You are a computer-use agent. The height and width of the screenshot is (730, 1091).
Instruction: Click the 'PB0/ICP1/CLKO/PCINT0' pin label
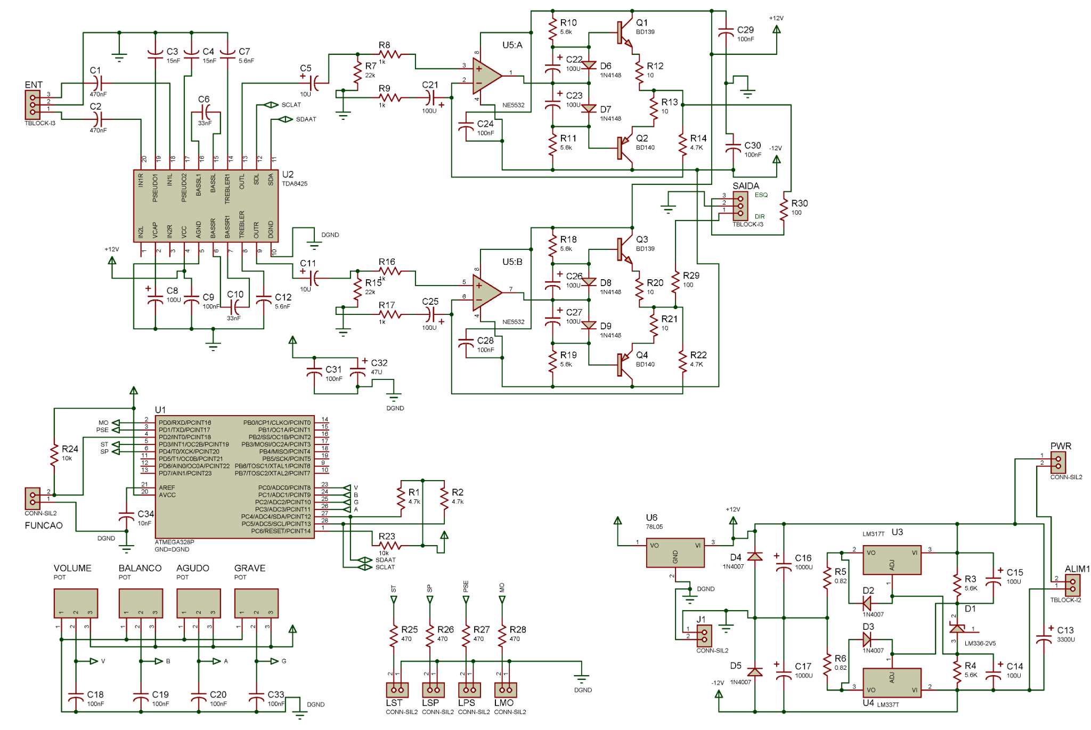click(277, 423)
